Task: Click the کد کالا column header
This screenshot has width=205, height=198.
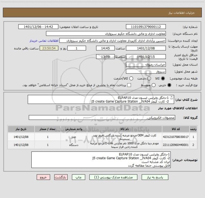Action: [176, 129]
